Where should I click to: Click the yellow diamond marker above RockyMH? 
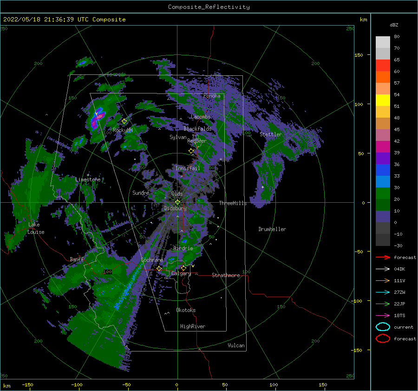pos(124,121)
